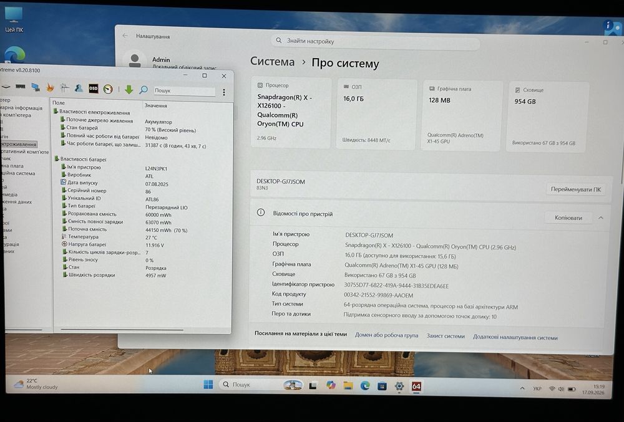Click the Код продукту value 00342-21552-99869-AAOEM
This screenshot has height=422, width=624.
[x=378, y=295]
